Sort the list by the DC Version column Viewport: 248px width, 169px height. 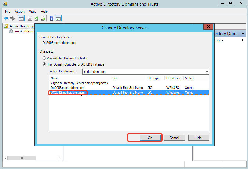(174, 78)
